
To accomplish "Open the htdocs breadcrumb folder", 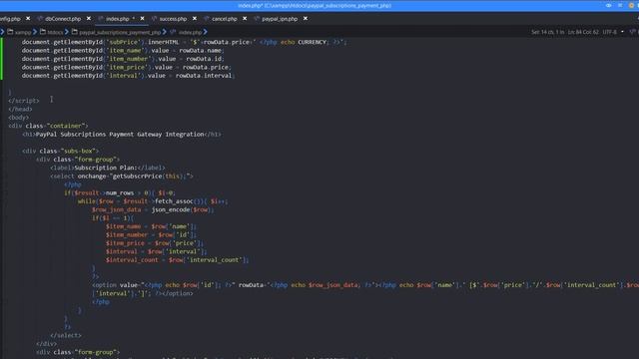I will click(55, 32).
